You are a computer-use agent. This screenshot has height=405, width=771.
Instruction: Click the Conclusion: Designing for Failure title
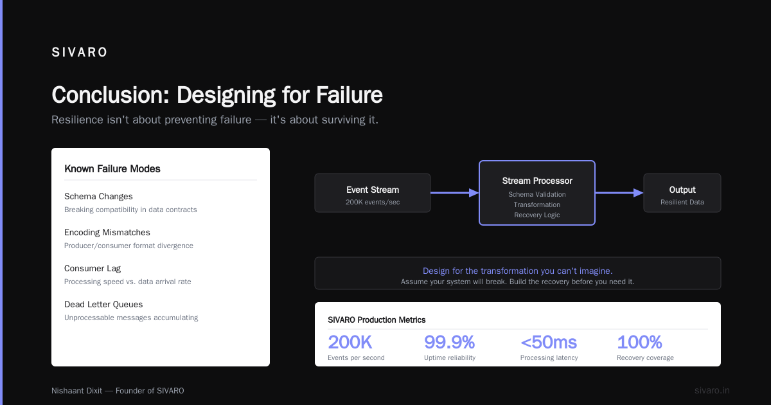click(x=217, y=95)
